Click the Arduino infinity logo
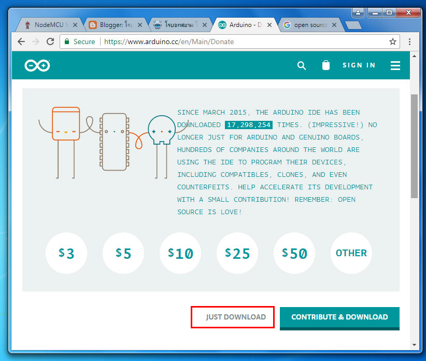Viewport: 426px width, 361px height. click(37, 65)
